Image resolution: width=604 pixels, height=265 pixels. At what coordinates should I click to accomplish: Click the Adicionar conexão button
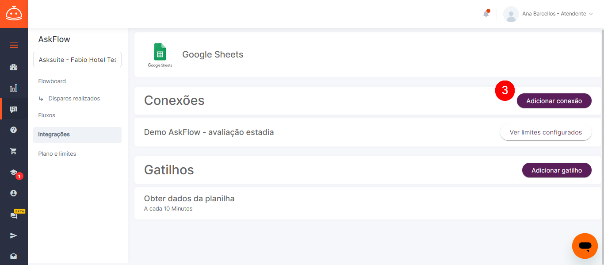pyautogui.click(x=554, y=101)
